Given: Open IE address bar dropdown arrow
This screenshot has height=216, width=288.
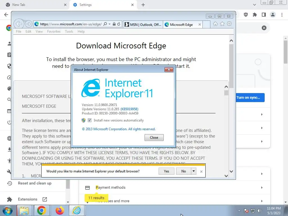Looking at the screenshot, I should coord(109,24).
